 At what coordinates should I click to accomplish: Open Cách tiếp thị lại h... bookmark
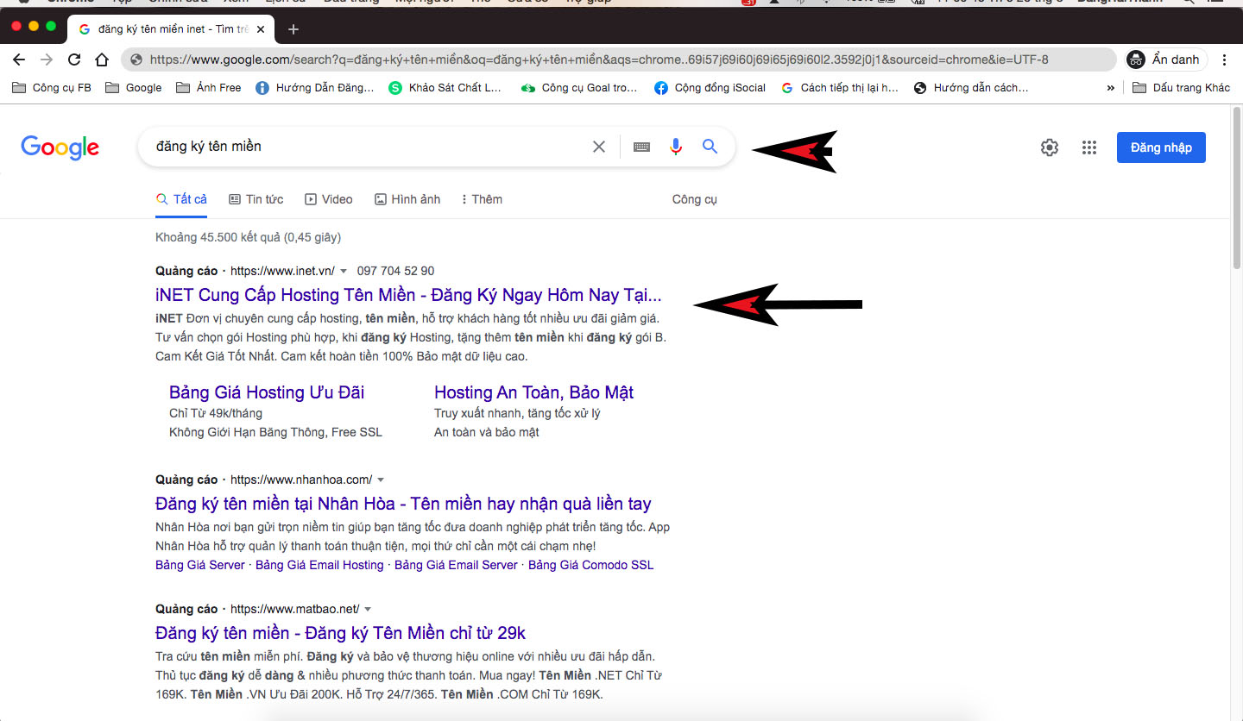click(840, 87)
